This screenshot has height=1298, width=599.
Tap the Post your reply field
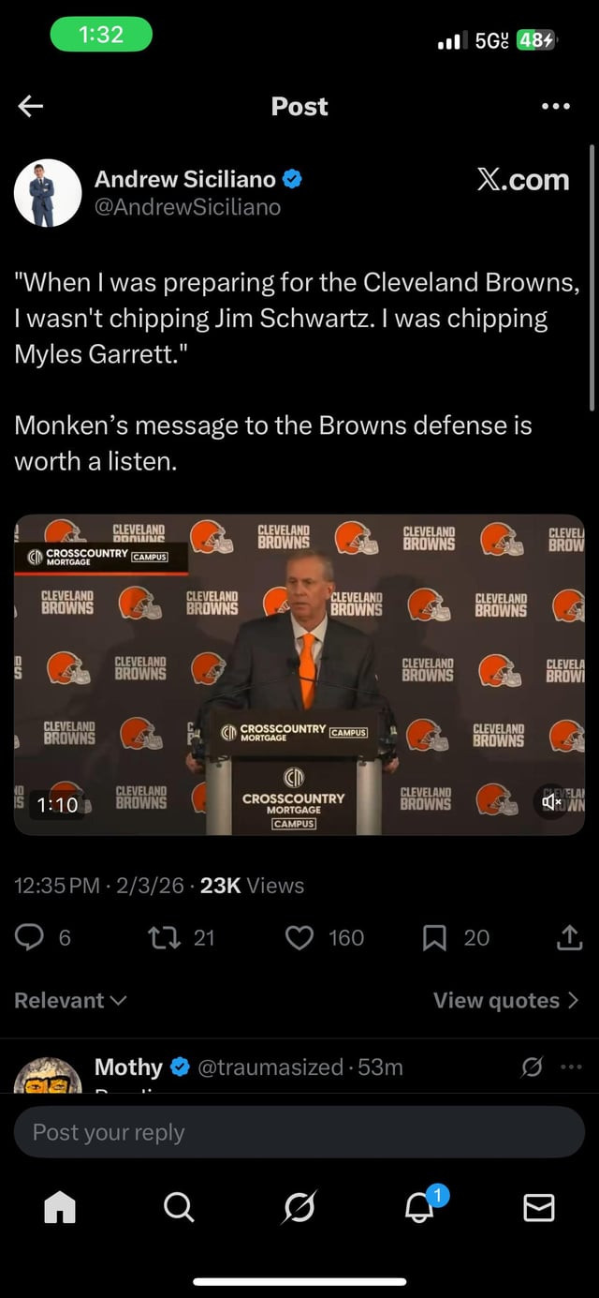tap(299, 1132)
